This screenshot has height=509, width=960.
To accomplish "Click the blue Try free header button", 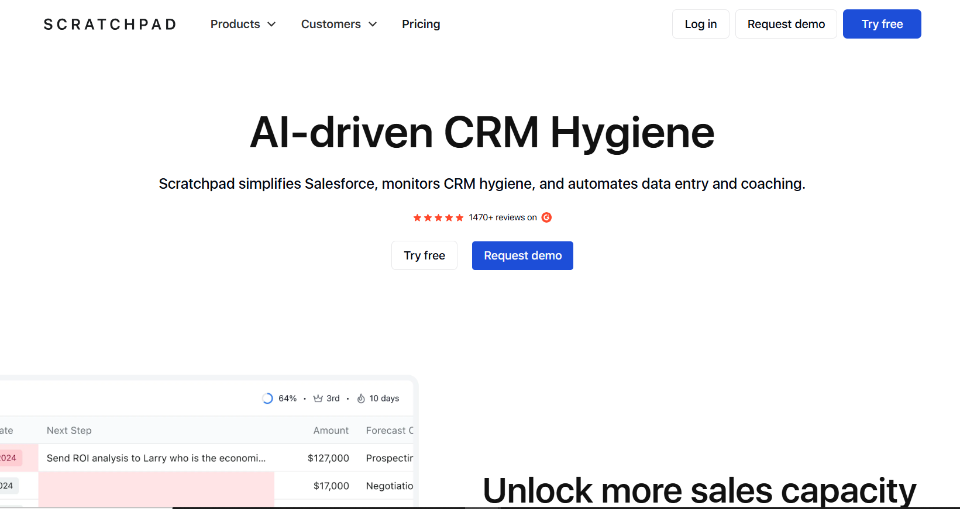I will (882, 24).
